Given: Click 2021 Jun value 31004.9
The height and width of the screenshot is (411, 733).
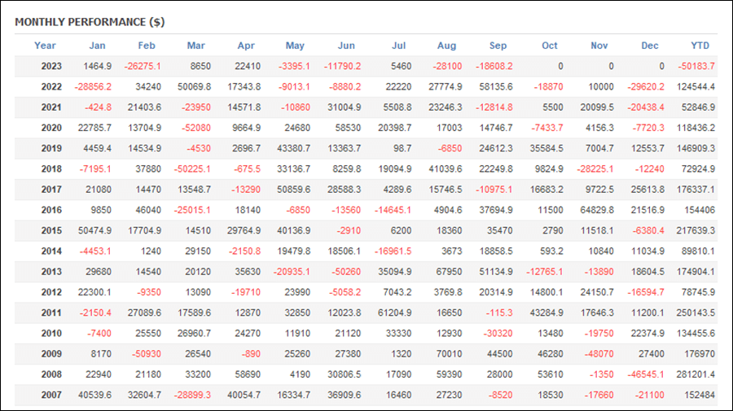Looking at the screenshot, I should pyautogui.click(x=345, y=107).
